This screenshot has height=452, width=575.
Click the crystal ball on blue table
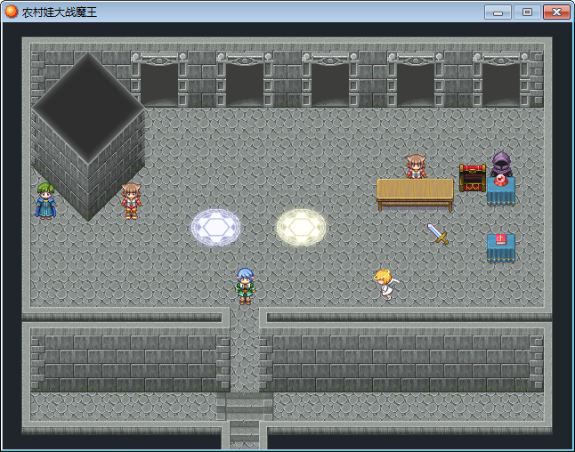coord(499,180)
